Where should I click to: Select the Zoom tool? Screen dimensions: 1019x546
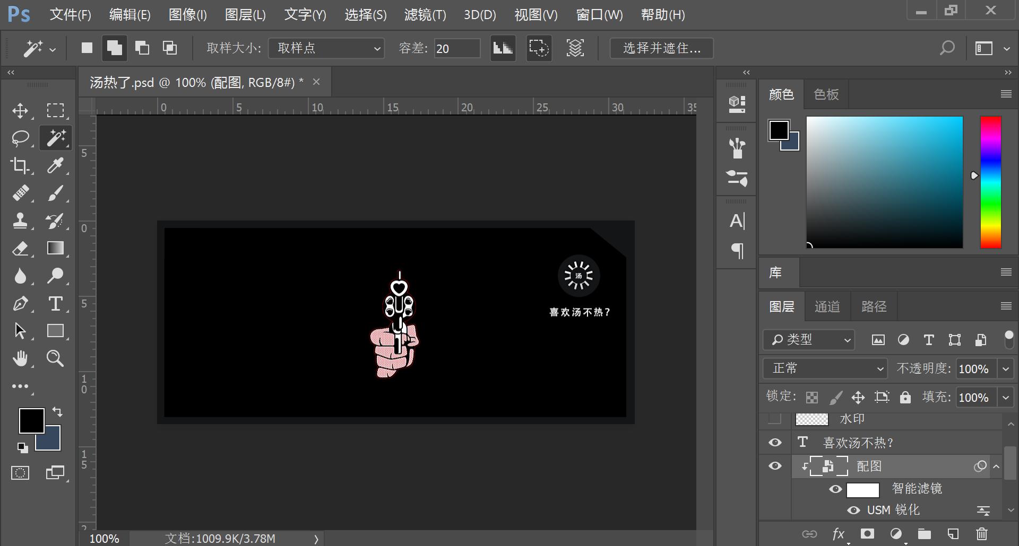pyautogui.click(x=55, y=358)
